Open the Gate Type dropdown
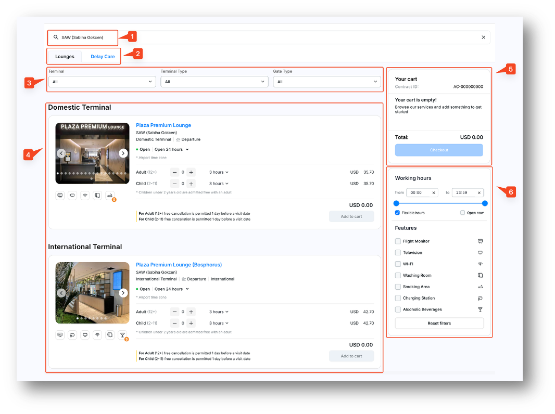Viewport: 555px width, 414px height. pos(327,82)
